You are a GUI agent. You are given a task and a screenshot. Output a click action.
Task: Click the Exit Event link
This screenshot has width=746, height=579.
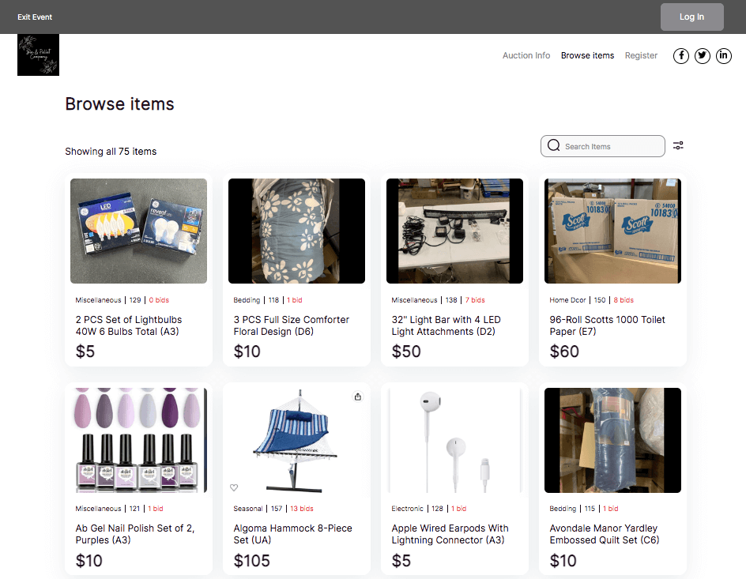coord(35,17)
